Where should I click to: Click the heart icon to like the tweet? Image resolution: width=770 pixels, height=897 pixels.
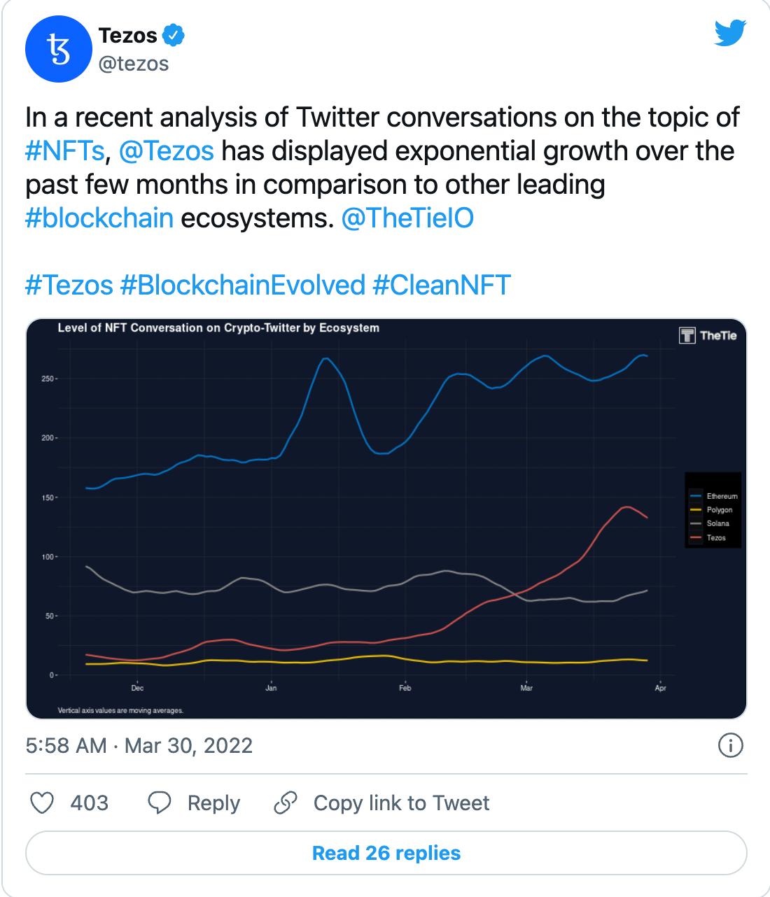coord(43,803)
